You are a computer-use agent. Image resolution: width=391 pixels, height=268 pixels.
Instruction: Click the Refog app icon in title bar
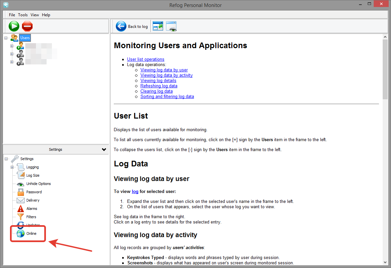coord(6,5)
